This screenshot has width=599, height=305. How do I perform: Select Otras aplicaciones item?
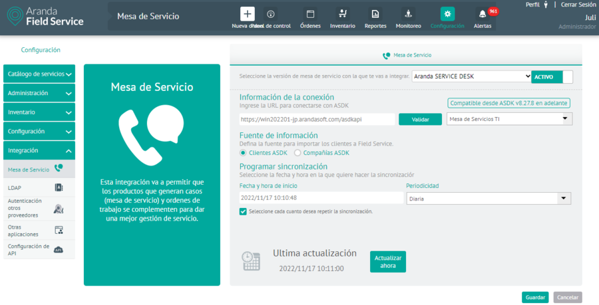[39, 231]
